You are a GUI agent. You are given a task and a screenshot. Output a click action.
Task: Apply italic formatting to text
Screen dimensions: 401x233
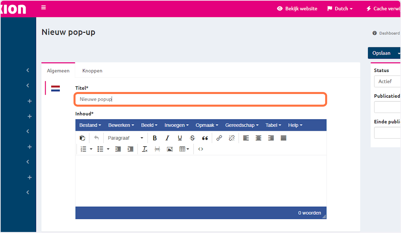pos(167,138)
